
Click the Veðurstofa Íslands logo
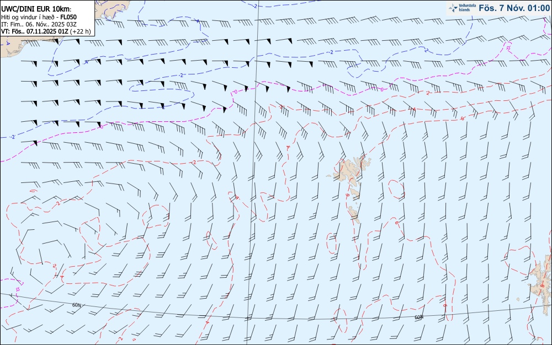pos(462,8)
